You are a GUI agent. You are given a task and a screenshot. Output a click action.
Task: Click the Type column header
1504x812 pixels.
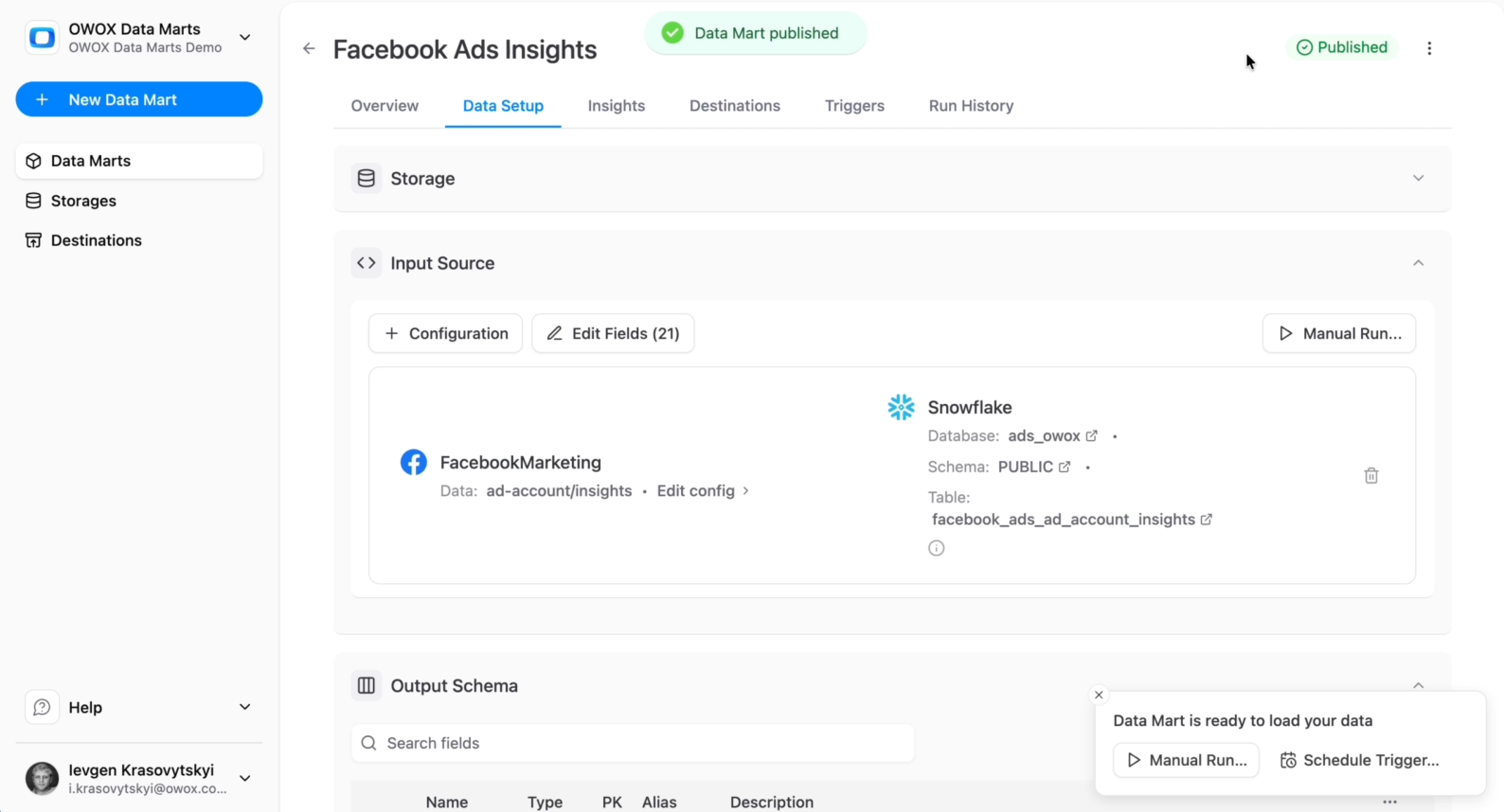tap(545, 802)
